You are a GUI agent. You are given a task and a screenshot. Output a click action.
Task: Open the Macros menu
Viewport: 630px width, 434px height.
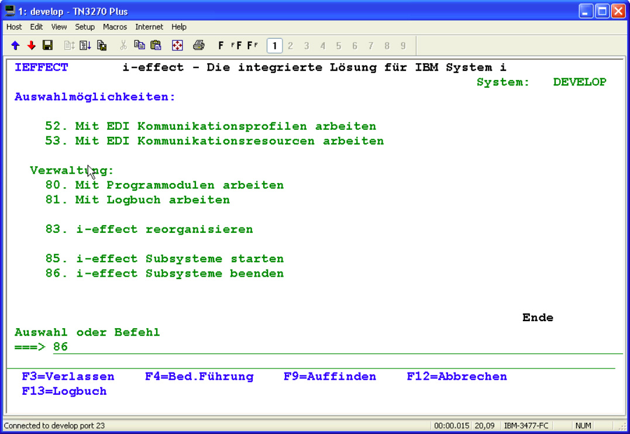tap(115, 27)
